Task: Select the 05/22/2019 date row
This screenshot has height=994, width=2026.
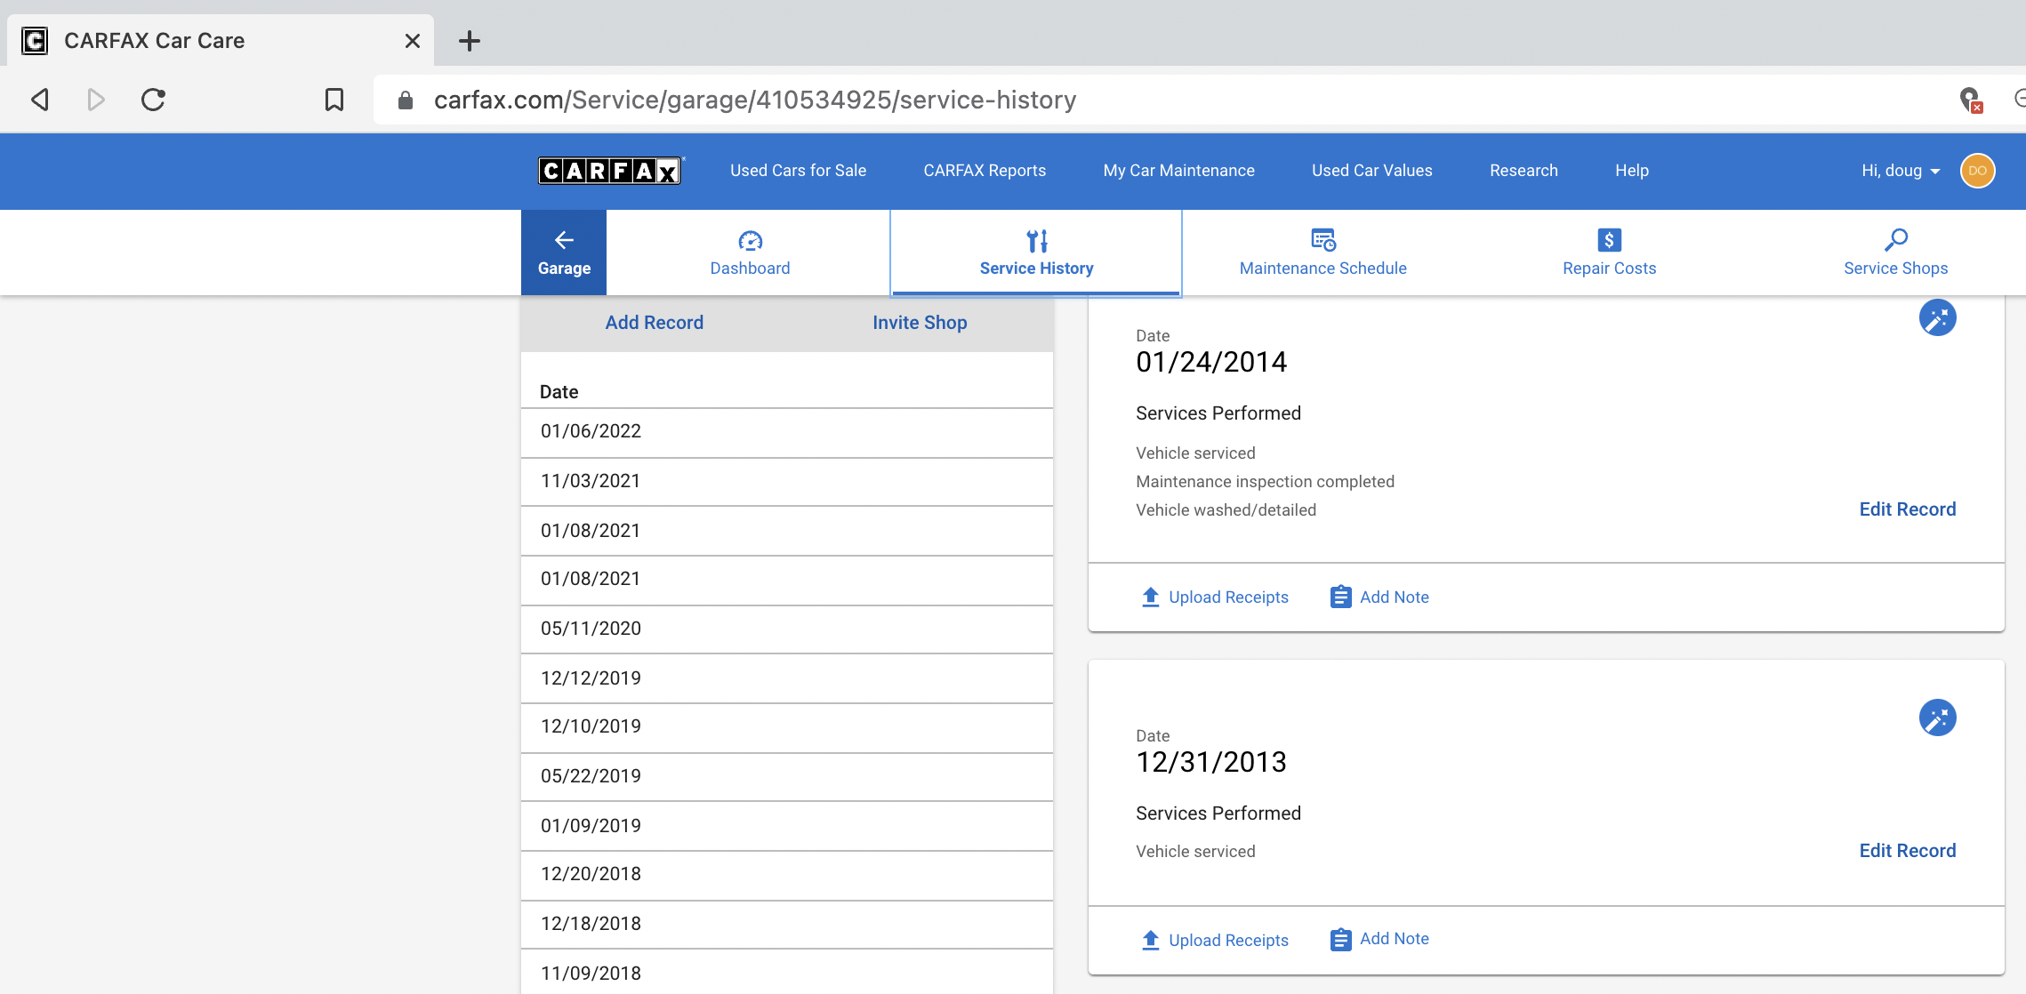Action: [787, 777]
